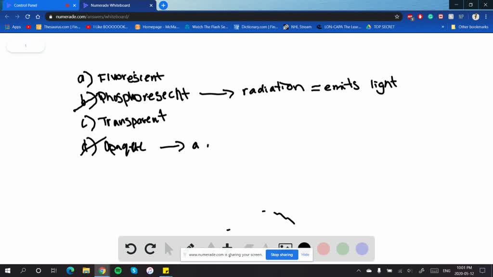
Task: Open the Watch The Flash bookmark
Action: [x=206, y=27]
